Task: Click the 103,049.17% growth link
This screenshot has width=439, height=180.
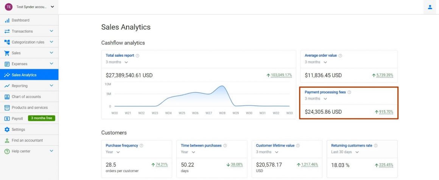Action: coord(281,75)
